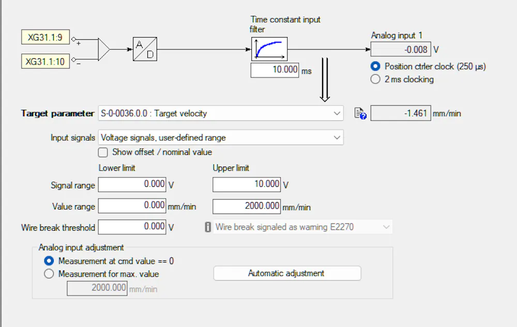Click the filter time constant 10.000 ms field
Image resolution: width=517 pixels, height=327 pixels.
tap(275, 70)
